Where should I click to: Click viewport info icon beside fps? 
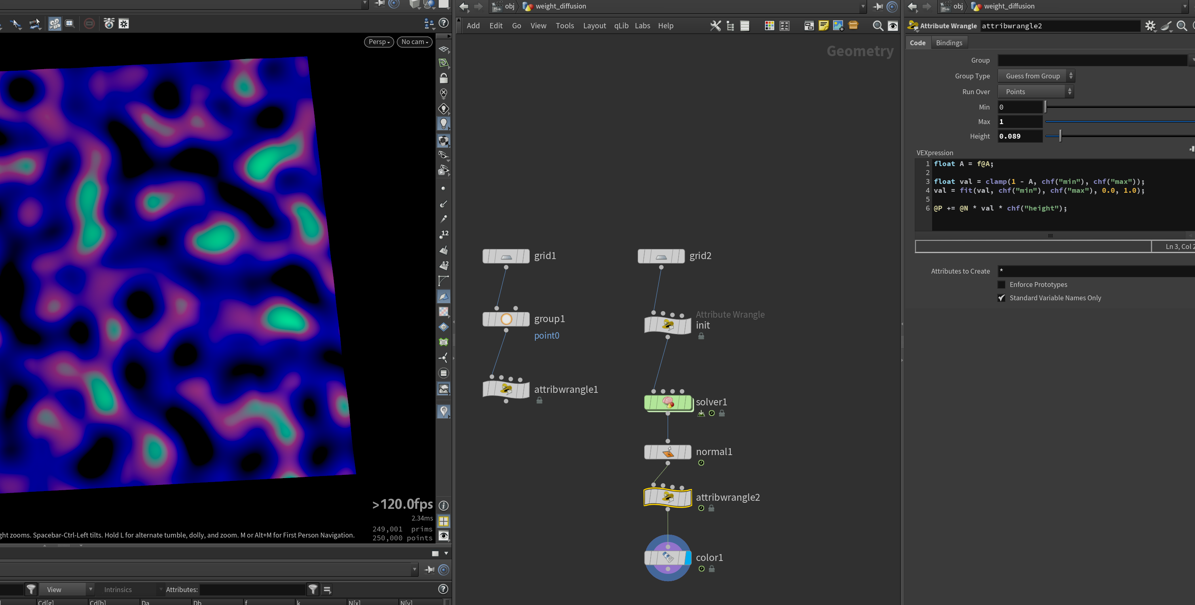(x=444, y=505)
